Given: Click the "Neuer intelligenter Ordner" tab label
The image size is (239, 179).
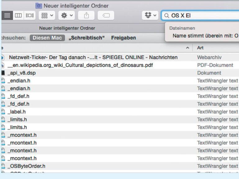Looking at the screenshot, I should [67, 28].
